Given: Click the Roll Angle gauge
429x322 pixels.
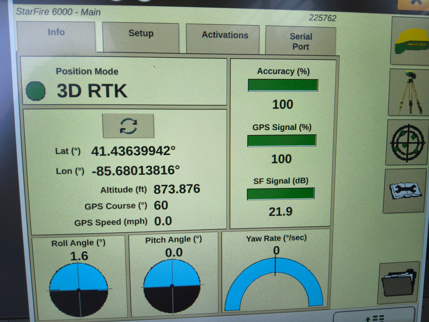Looking at the screenshot, I should pos(79,290).
